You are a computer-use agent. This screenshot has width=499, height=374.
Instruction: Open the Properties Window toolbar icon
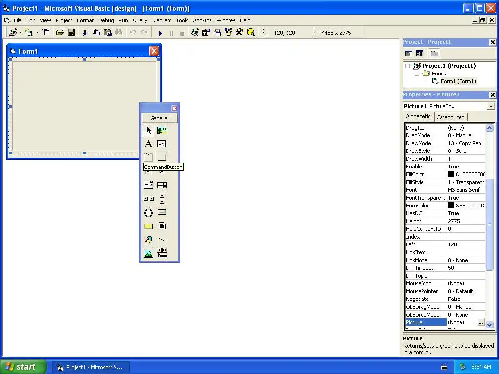(206, 33)
